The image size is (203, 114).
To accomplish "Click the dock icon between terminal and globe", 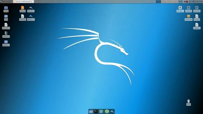I will pyautogui.click(x=101, y=111).
